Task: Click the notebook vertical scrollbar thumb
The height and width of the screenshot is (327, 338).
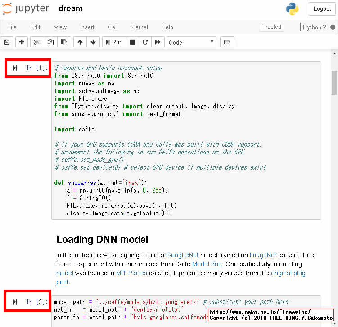Action: point(334,82)
